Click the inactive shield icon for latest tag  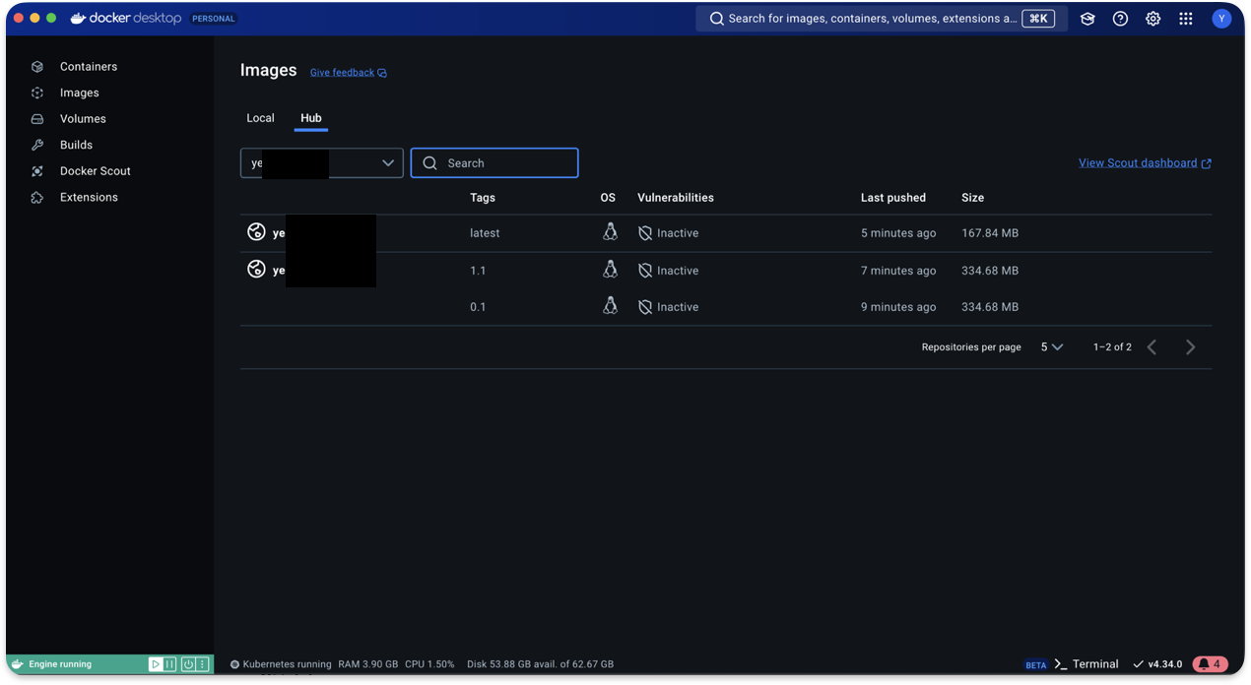pyautogui.click(x=645, y=233)
